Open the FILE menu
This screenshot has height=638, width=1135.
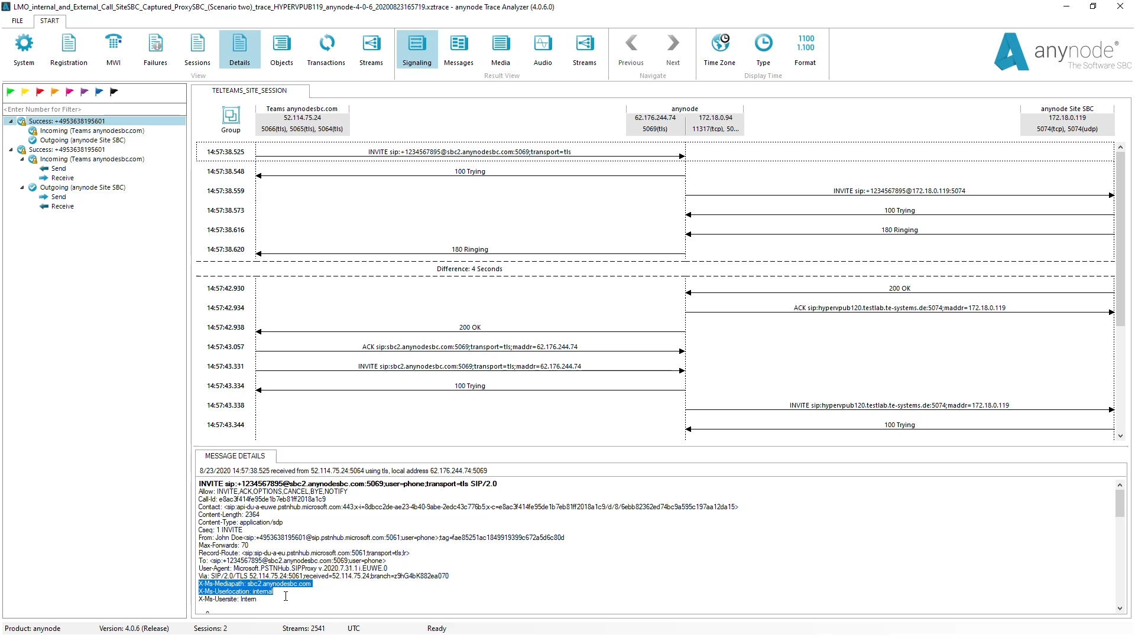click(x=17, y=21)
